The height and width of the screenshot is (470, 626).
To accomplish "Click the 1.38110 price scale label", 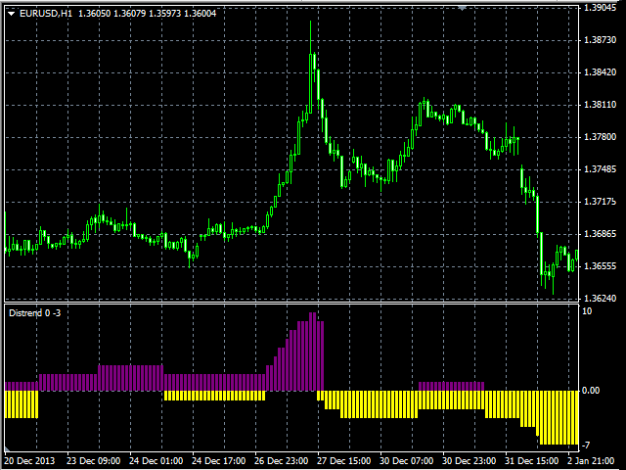I will click(x=600, y=105).
